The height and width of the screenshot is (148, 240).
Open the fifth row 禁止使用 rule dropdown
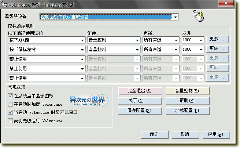pos(47,78)
